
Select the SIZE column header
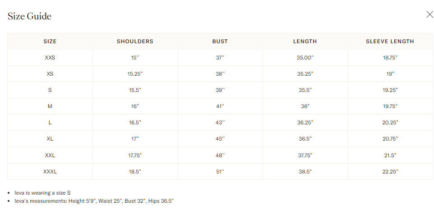click(x=50, y=41)
